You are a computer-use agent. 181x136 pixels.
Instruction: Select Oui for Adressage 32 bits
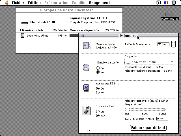pyautogui.click(x=100, y=88)
